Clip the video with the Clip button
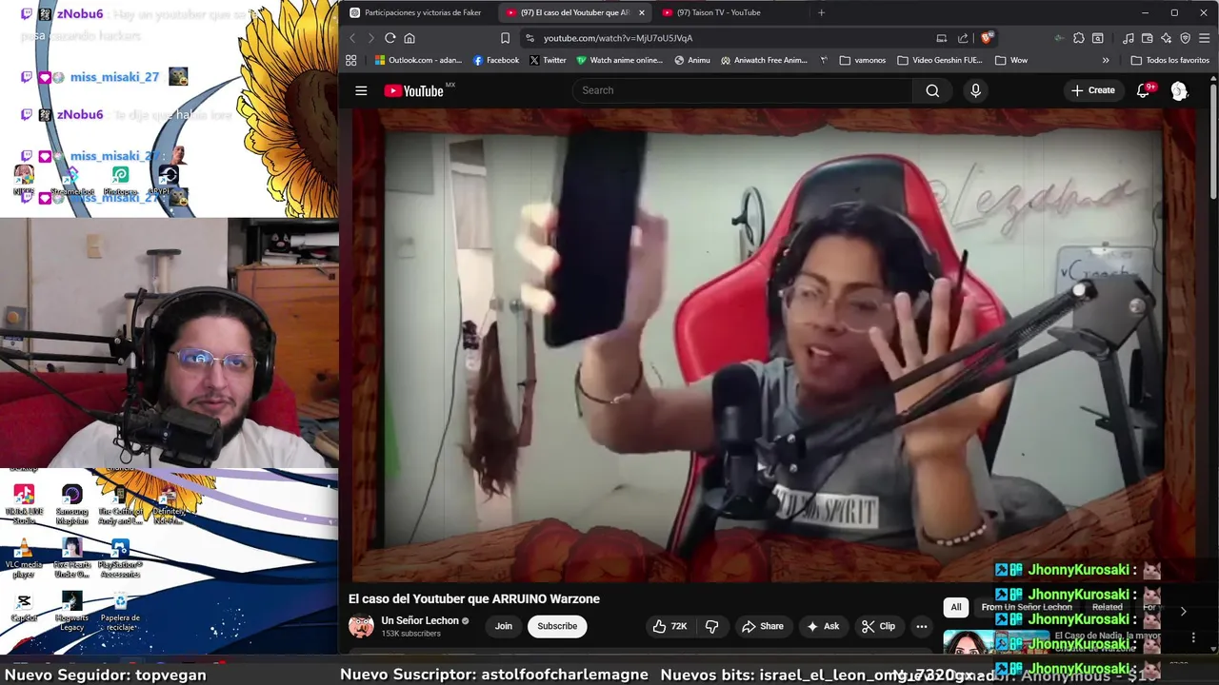The width and height of the screenshot is (1219, 685). coord(878,626)
